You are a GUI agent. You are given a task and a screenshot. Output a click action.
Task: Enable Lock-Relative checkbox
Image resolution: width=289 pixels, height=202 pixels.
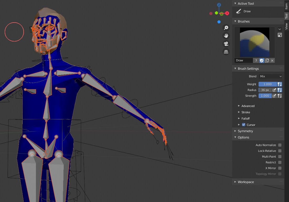[280, 151]
